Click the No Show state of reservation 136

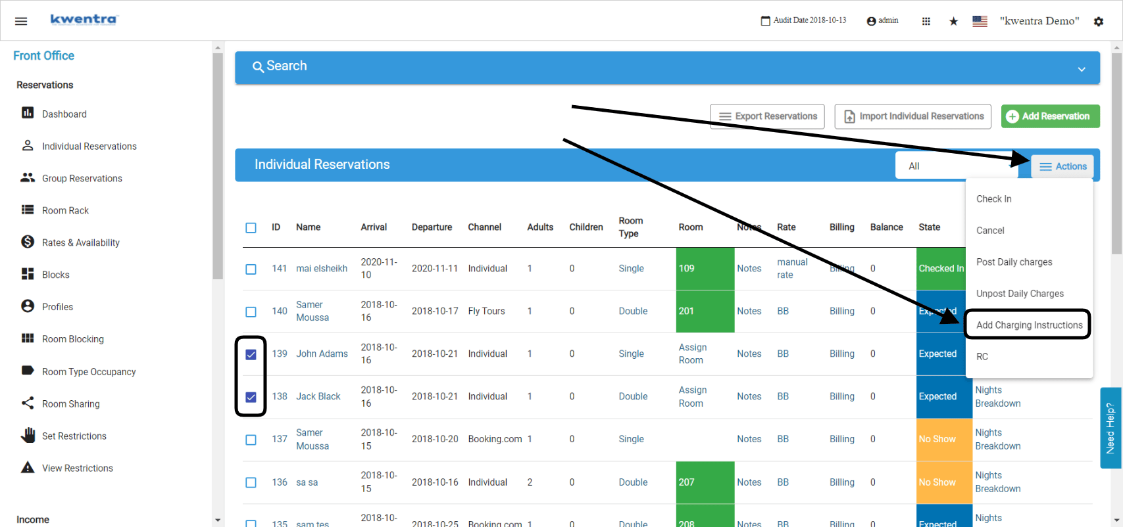943,482
